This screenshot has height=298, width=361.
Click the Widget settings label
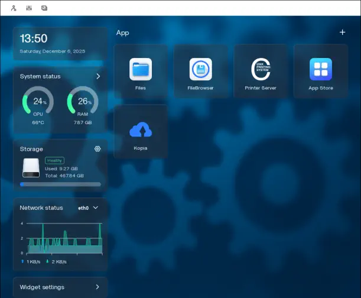[42, 287]
